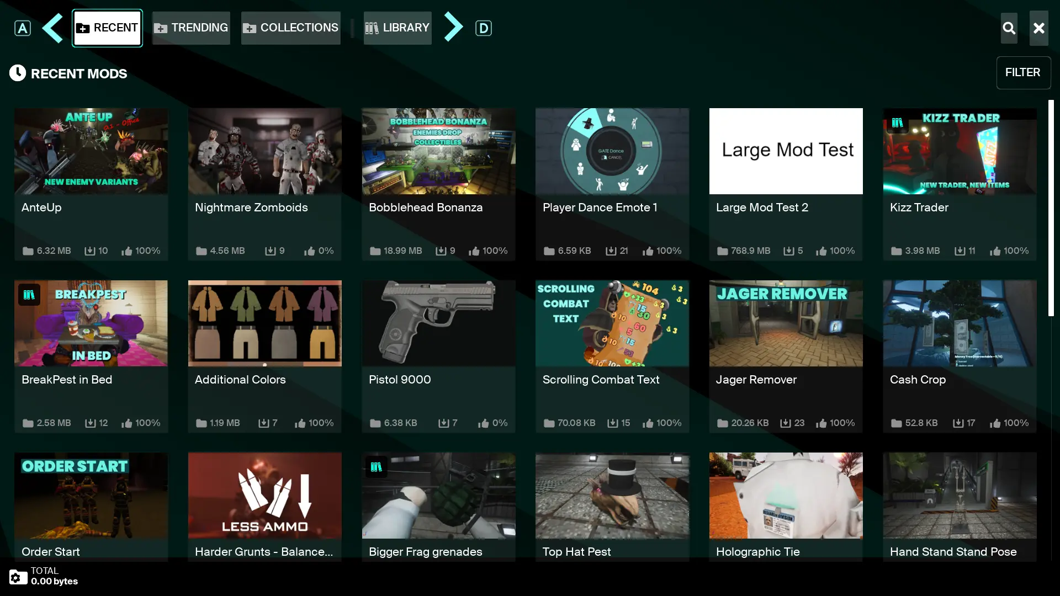Image resolution: width=1060 pixels, height=596 pixels.
Task: Open Scrolling Combat Text mod
Action: pos(612,356)
